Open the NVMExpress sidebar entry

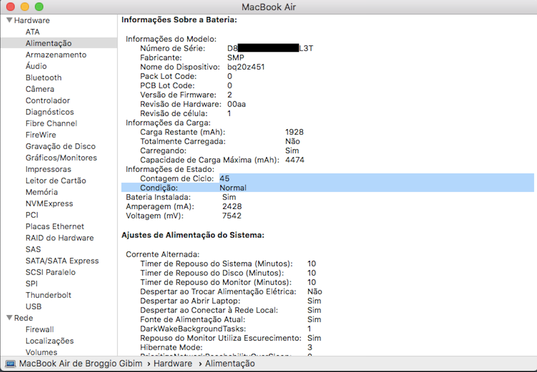click(49, 204)
